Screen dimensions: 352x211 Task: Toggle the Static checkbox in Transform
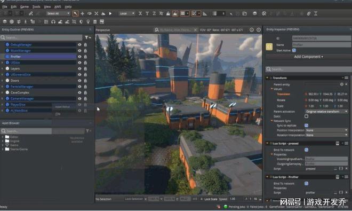click(x=307, y=116)
